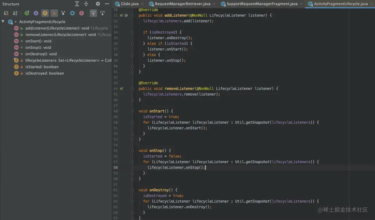Close the Glide.java tab
Screen dimensions: 375x220
[142, 4]
